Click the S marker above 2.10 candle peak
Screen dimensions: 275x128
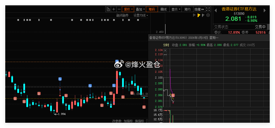[117, 62]
